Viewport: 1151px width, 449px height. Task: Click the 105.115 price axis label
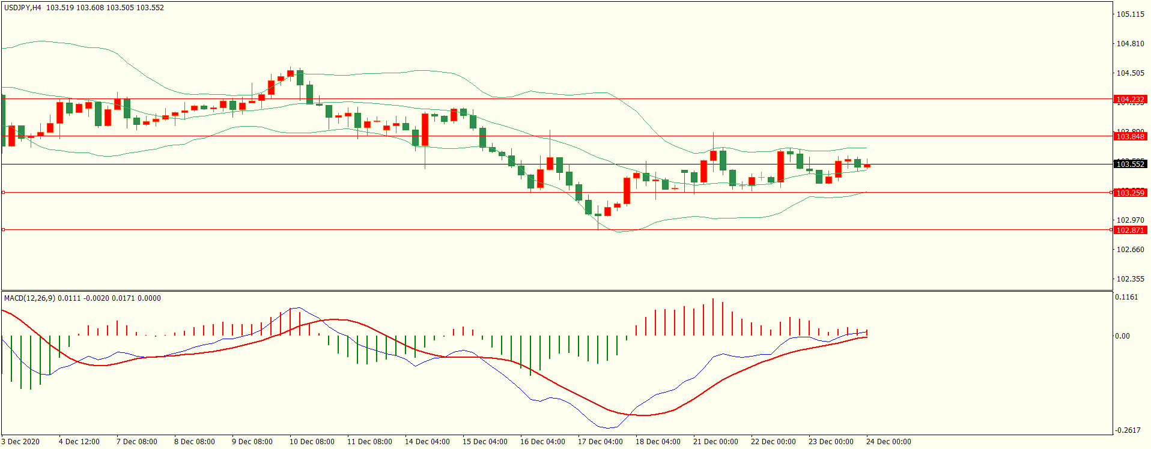pos(1130,14)
